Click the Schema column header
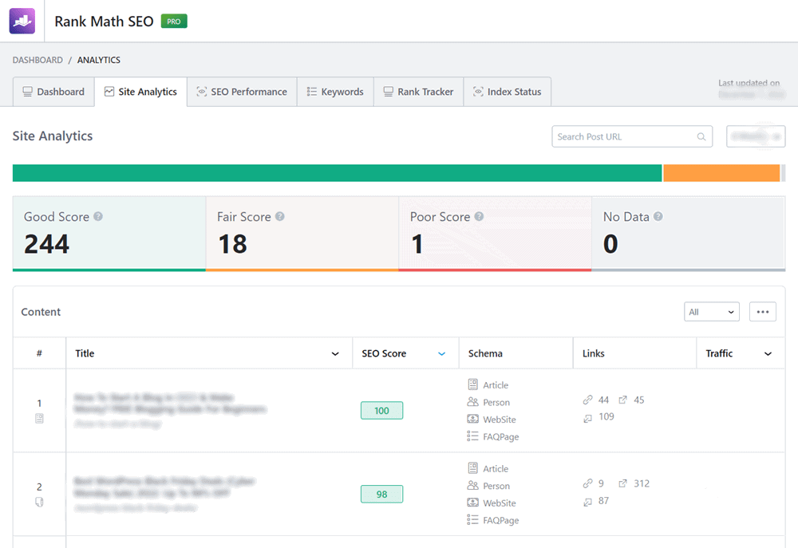798x548 pixels. tap(485, 353)
